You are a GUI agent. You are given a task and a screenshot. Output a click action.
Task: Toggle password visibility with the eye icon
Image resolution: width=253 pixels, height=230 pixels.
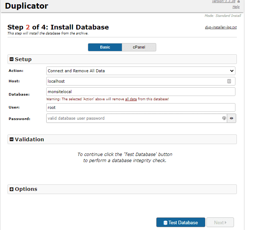231,118
